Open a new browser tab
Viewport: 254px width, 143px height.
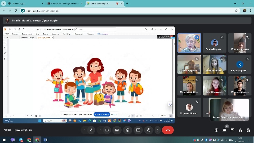[x=127, y=3]
